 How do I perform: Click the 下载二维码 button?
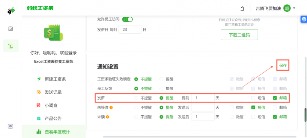coord(239,35)
